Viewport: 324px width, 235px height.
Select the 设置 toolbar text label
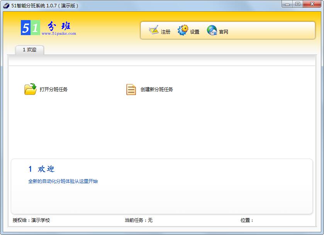(x=195, y=32)
